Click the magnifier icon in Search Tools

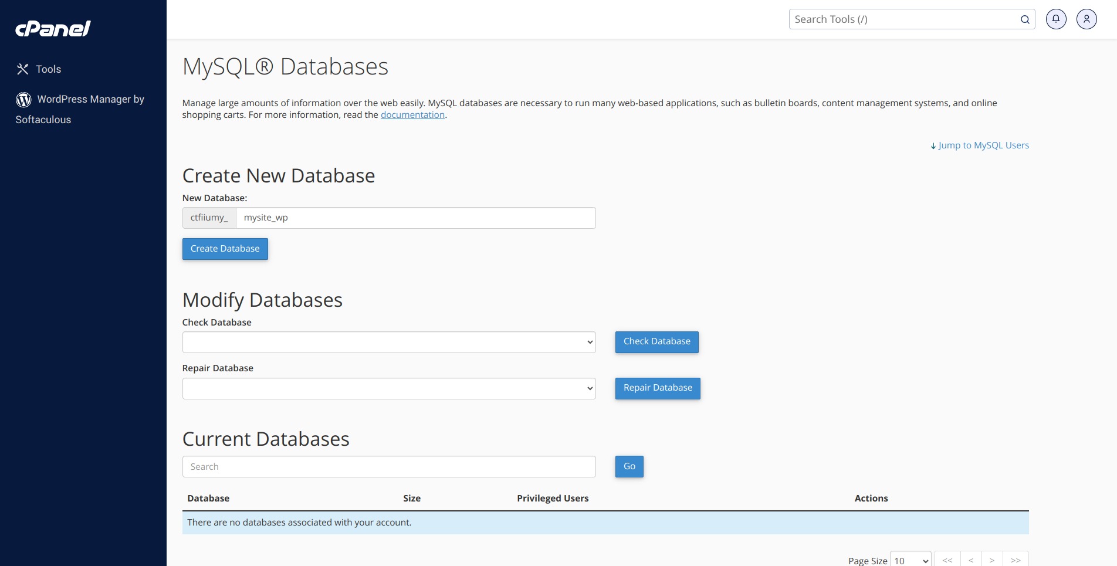[1025, 19]
